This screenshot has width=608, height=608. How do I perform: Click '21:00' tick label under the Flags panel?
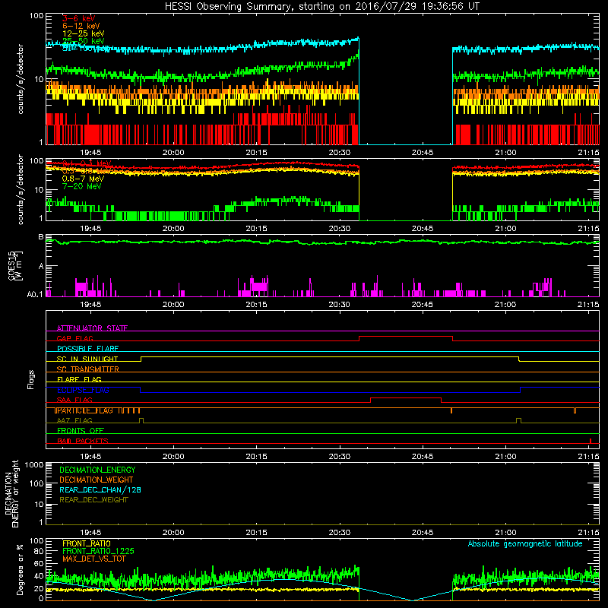coord(505,457)
